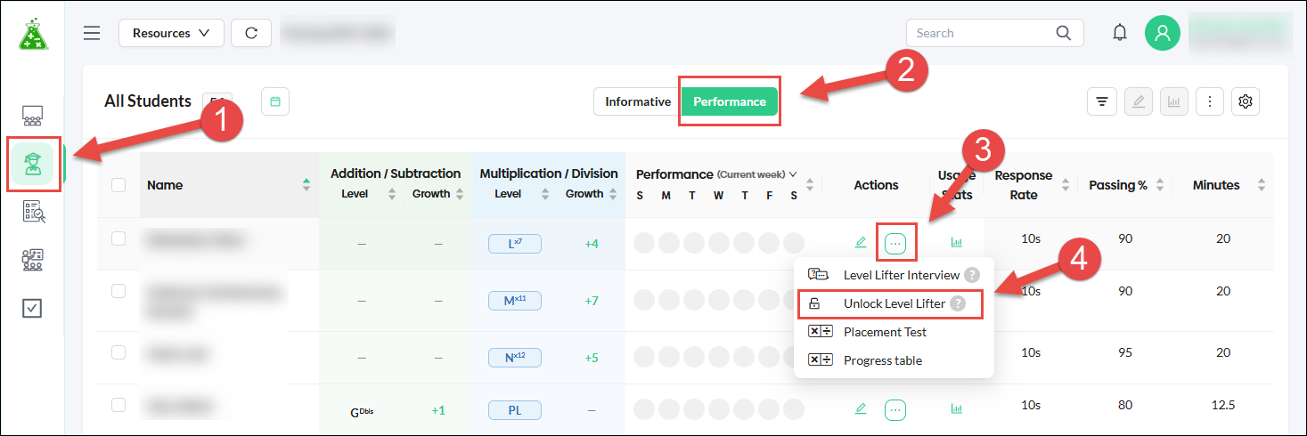
Task: Open the notifications bell
Action: [1120, 33]
